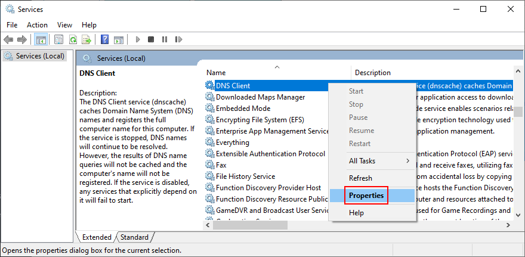This screenshot has height=257, width=525.
Task: Click the vertical scrollbar up arrow
Action: click(518, 71)
